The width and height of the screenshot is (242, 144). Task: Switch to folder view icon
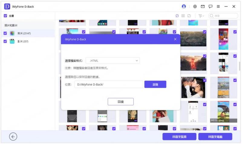pyautogui.click(x=189, y=16)
